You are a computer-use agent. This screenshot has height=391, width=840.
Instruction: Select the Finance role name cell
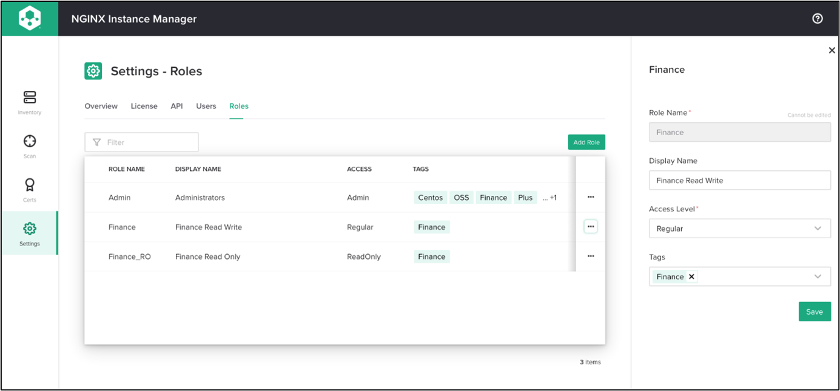coord(122,227)
